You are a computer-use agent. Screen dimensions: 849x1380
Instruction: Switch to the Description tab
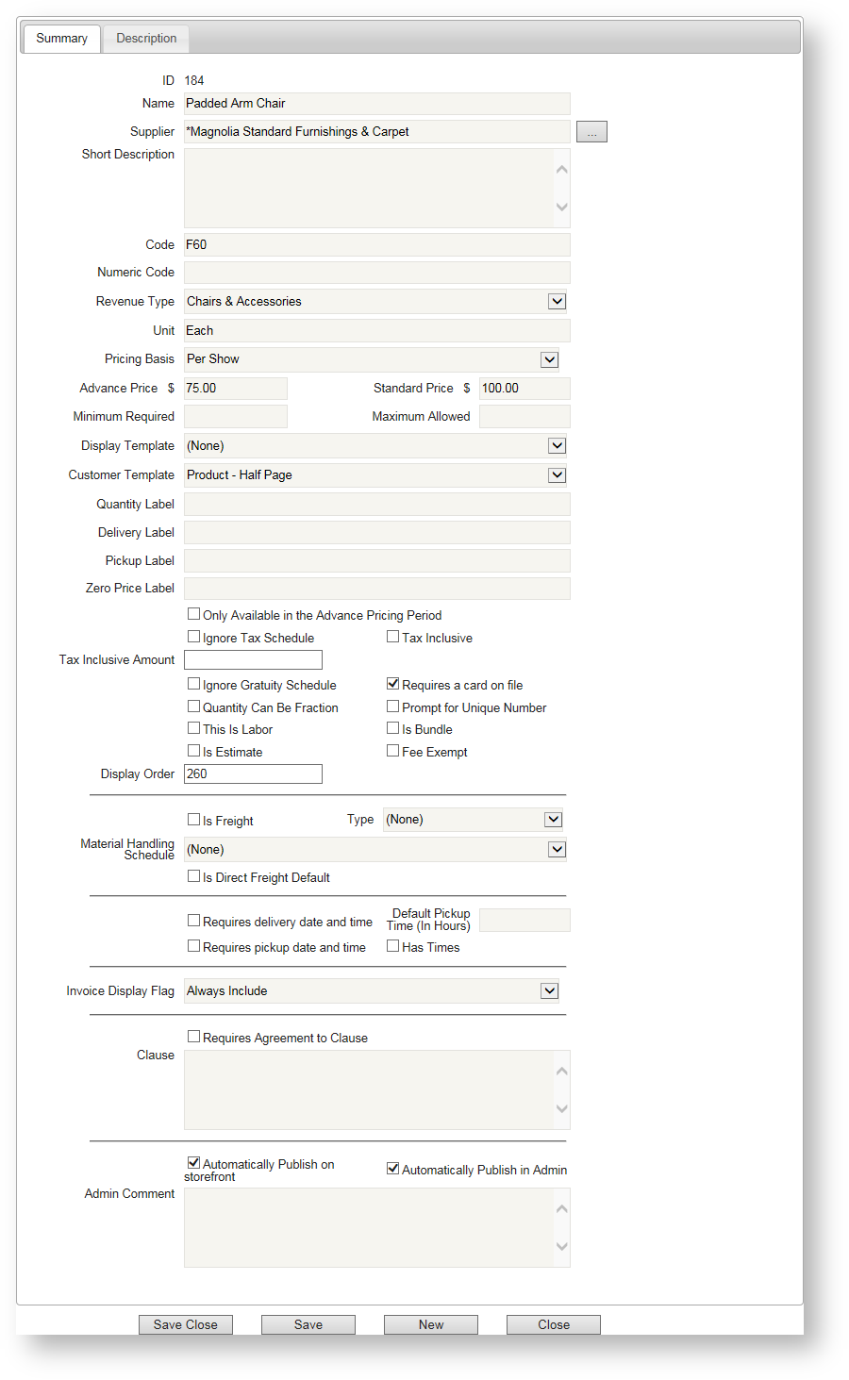[146, 39]
